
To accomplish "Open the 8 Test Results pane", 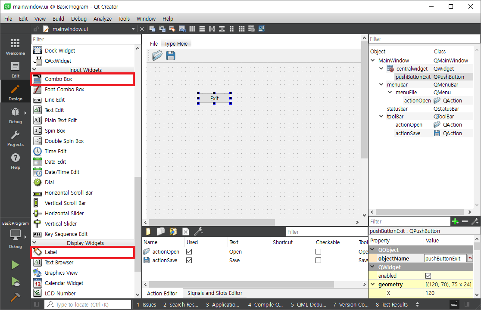I will (x=392, y=304).
